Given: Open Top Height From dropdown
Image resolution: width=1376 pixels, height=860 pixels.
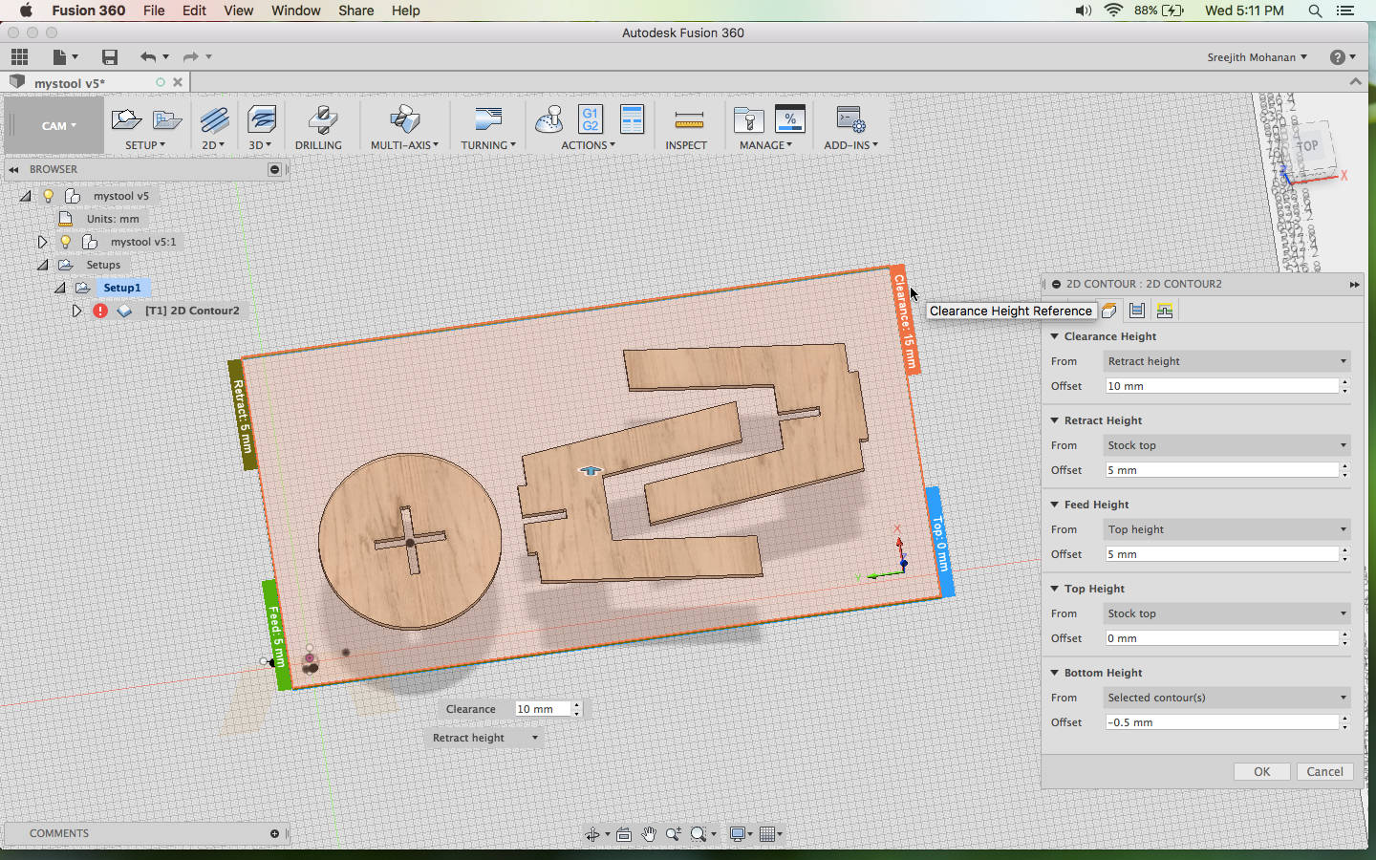Looking at the screenshot, I should (x=1226, y=613).
